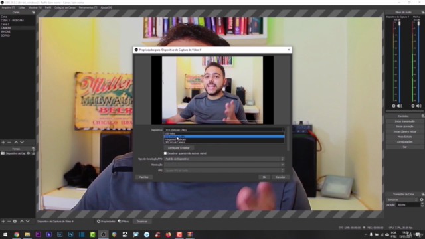The image size is (425, 239).
Task: Expand the Resolução dropdown
Action: [224, 165]
